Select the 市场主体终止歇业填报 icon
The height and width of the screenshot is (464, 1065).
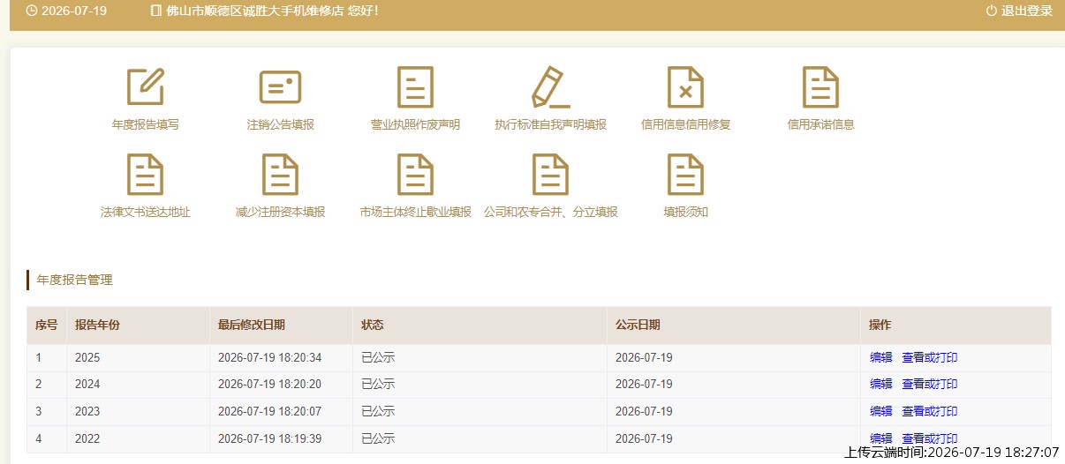pos(415,174)
